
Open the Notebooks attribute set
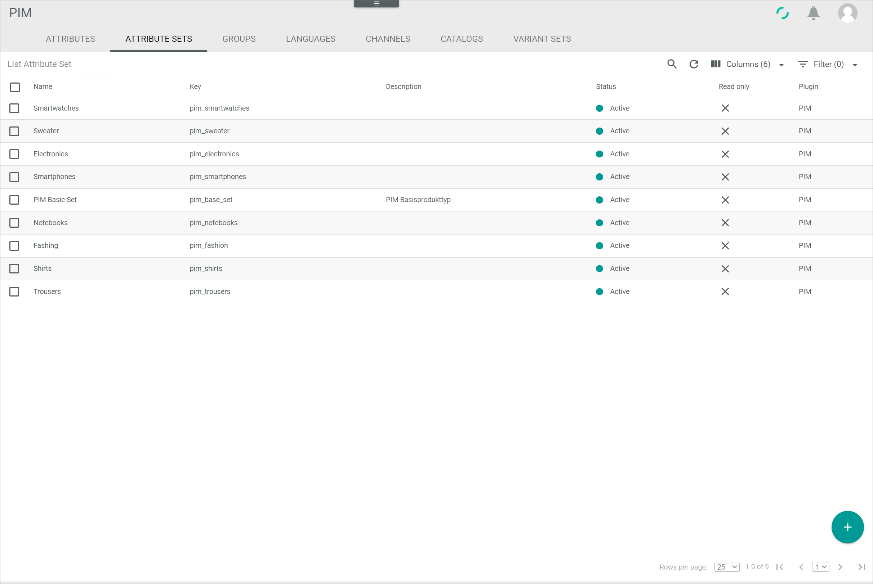50,223
